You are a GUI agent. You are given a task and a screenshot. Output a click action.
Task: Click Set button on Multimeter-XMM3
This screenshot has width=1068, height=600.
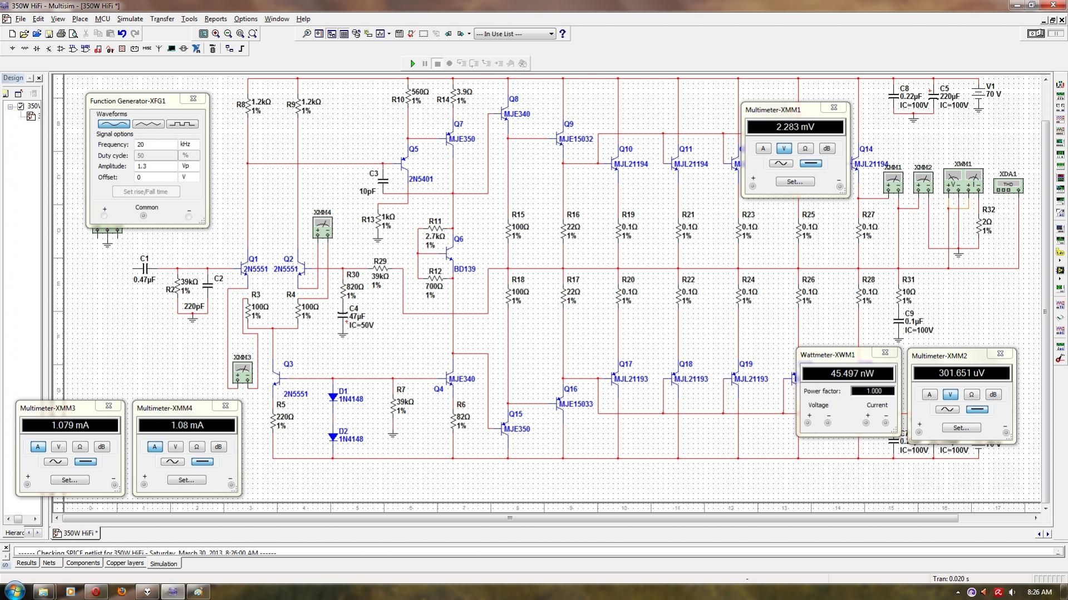(x=70, y=480)
